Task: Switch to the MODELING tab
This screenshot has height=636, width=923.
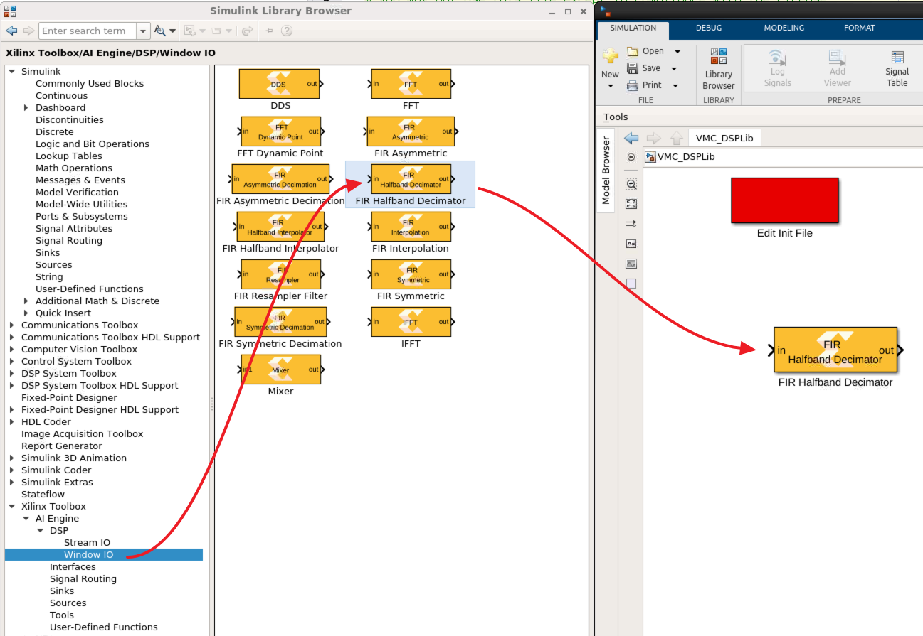Action: tap(784, 28)
